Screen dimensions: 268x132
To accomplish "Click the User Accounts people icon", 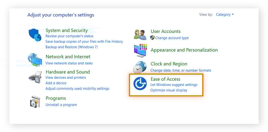I will pos(140,35).
